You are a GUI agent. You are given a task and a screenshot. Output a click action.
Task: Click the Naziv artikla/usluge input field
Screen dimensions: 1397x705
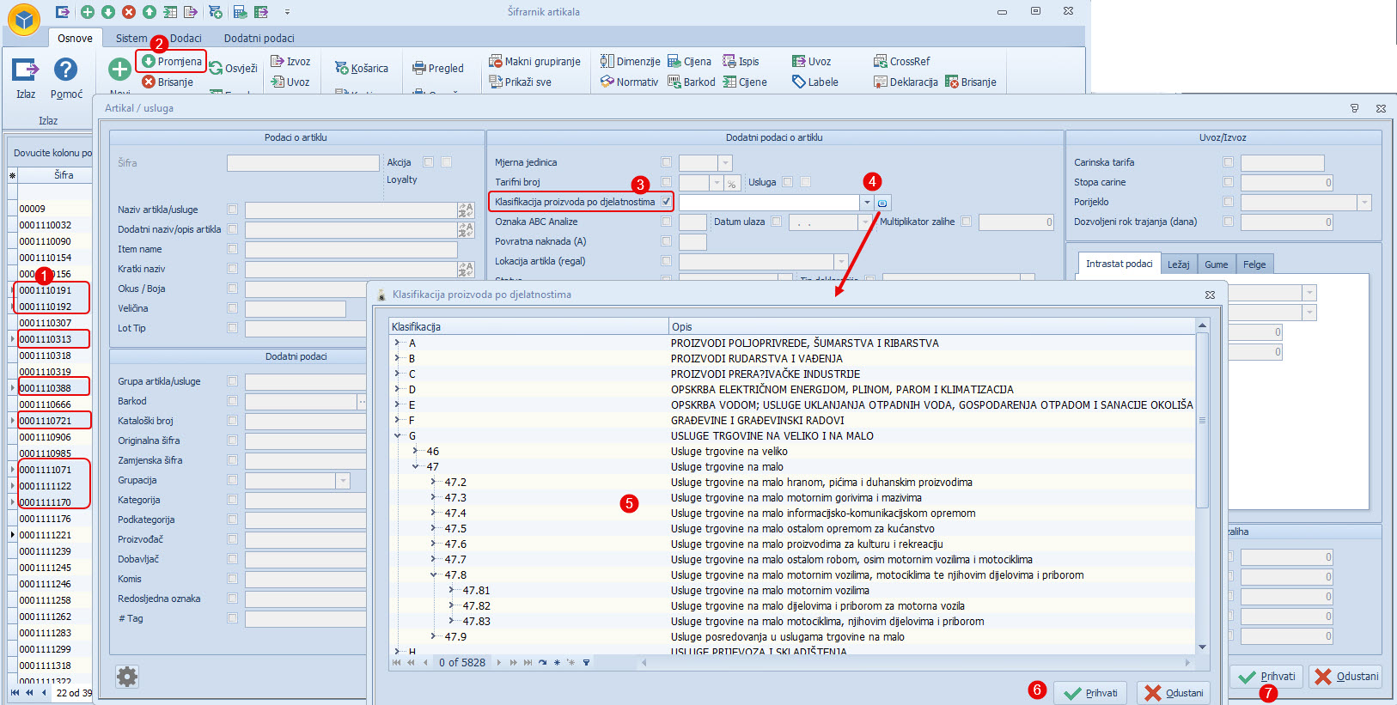click(351, 210)
